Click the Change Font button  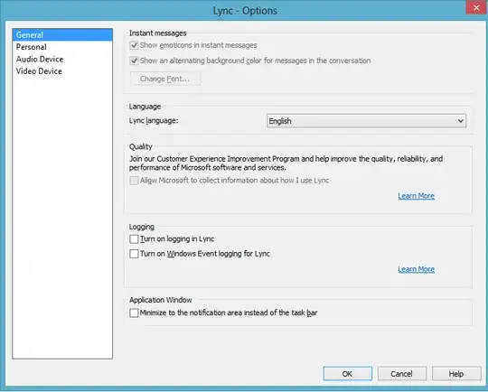[x=165, y=79]
